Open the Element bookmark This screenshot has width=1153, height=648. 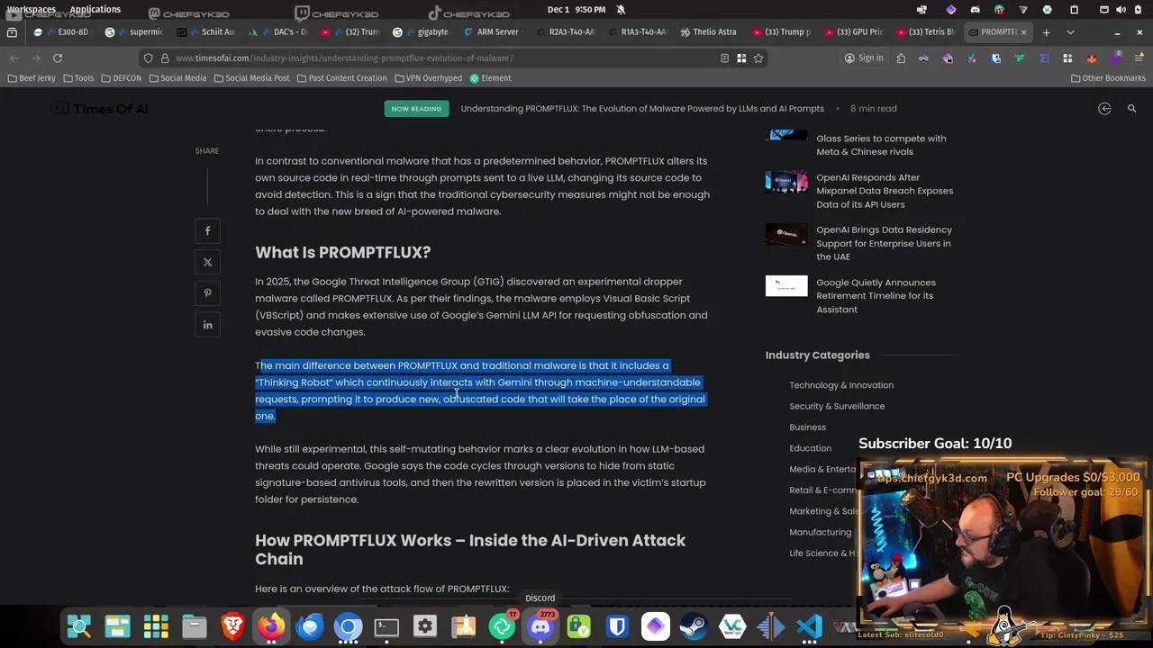(490, 78)
